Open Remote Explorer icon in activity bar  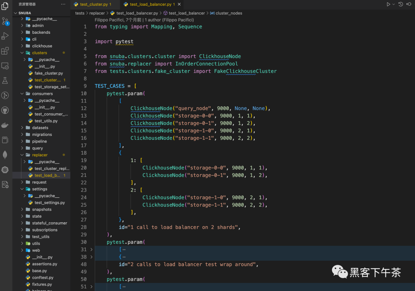[5, 66]
